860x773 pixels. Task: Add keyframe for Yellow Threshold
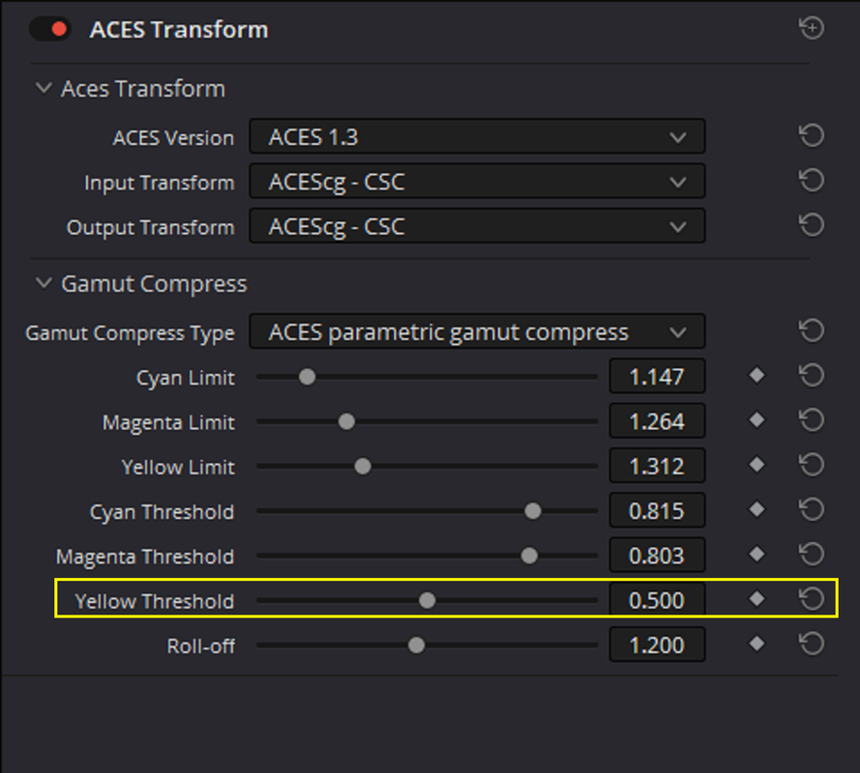pos(756,599)
